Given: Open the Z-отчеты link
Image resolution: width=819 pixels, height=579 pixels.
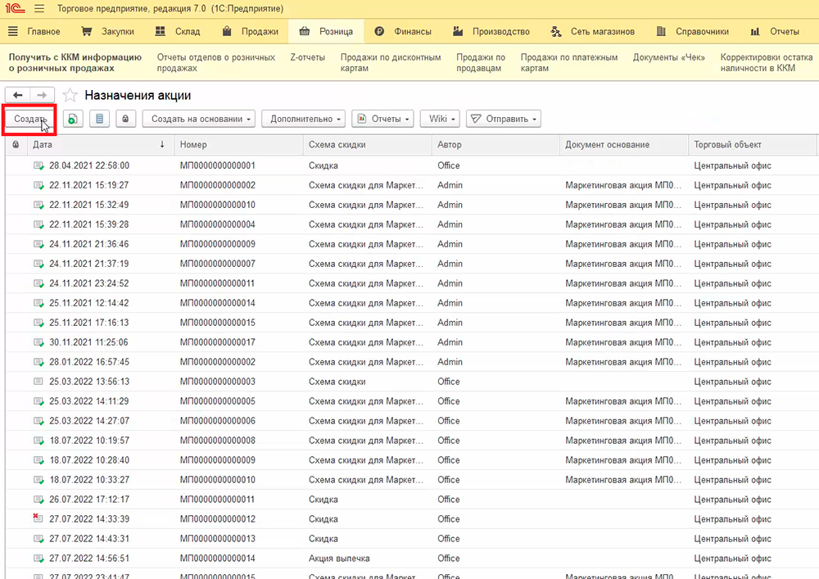Looking at the screenshot, I should coord(307,57).
